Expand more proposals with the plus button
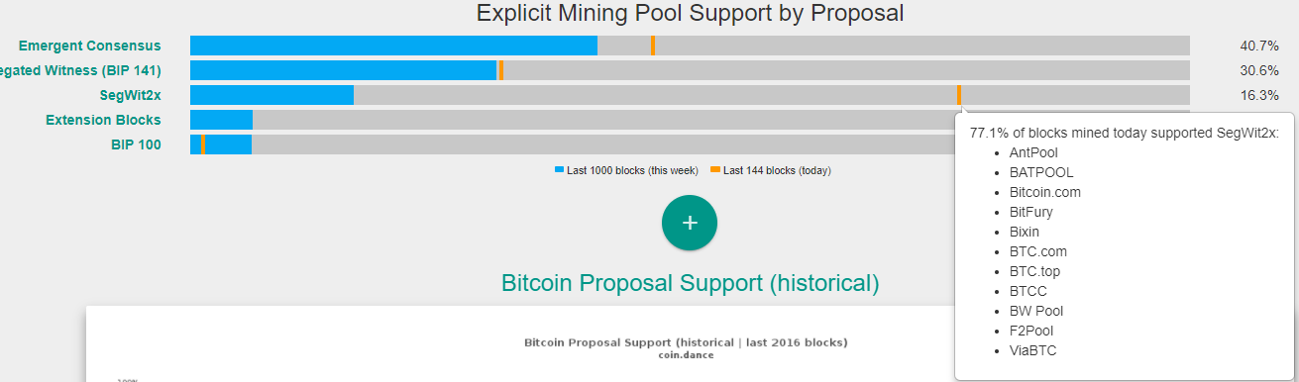The height and width of the screenshot is (382, 1299). point(690,223)
